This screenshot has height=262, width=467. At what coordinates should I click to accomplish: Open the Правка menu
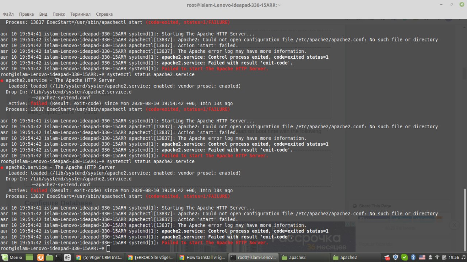tap(26, 14)
